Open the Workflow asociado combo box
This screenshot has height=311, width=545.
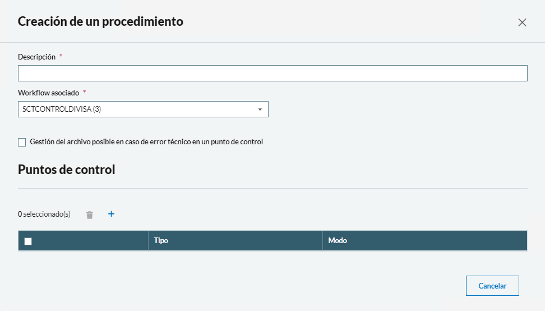point(143,109)
